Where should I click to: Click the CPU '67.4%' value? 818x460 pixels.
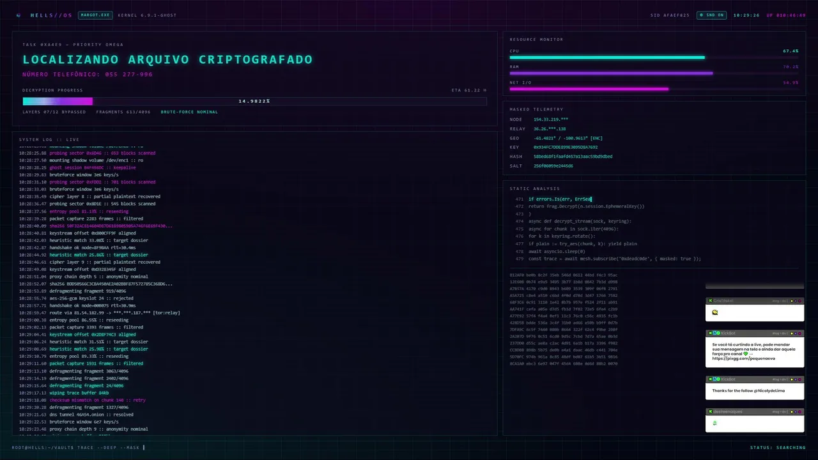click(x=791, y=51)
